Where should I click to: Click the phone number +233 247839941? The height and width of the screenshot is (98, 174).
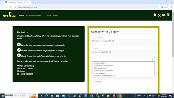click(x=26, y=74)
